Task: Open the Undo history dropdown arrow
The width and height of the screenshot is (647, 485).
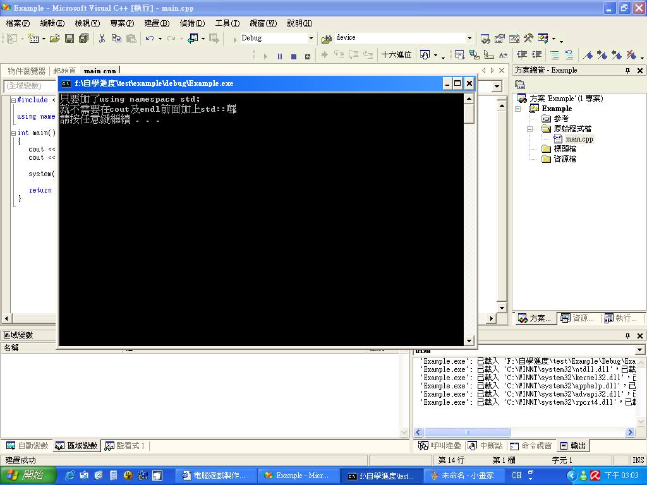Action: [x=160, y=39]
